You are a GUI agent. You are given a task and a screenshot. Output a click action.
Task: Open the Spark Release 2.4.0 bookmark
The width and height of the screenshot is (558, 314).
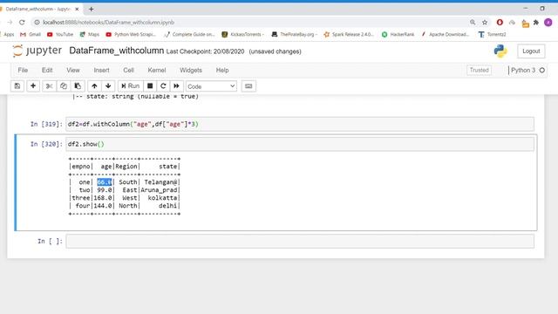pos(349,35)
